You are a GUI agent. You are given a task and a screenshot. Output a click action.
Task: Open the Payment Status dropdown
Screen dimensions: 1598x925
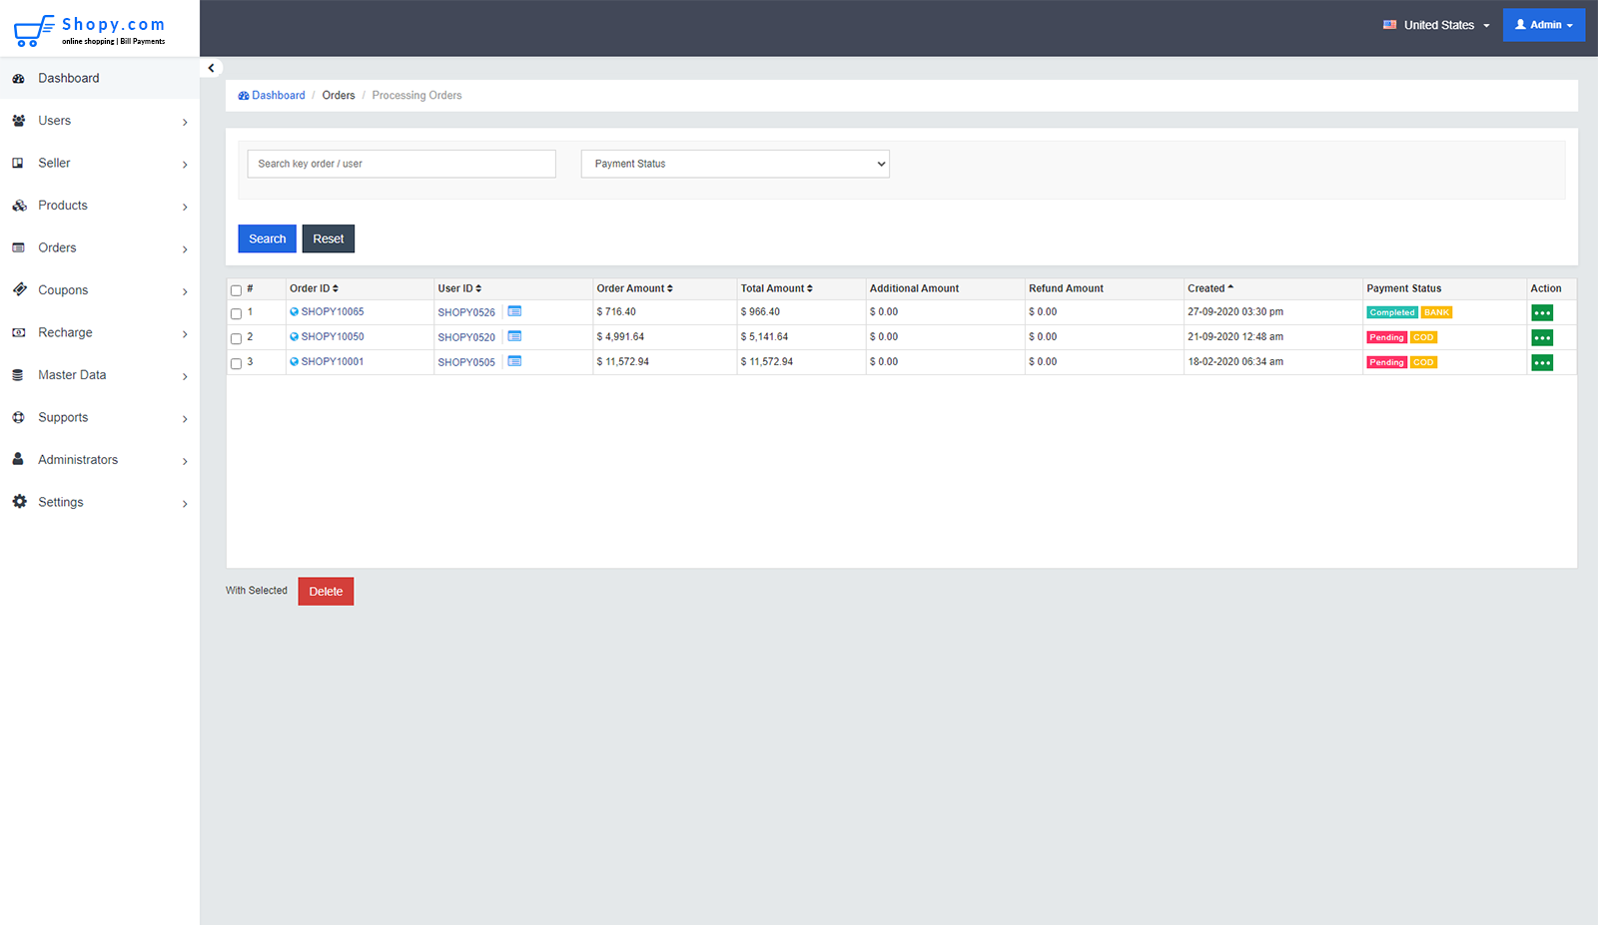[x=735, y=164]
